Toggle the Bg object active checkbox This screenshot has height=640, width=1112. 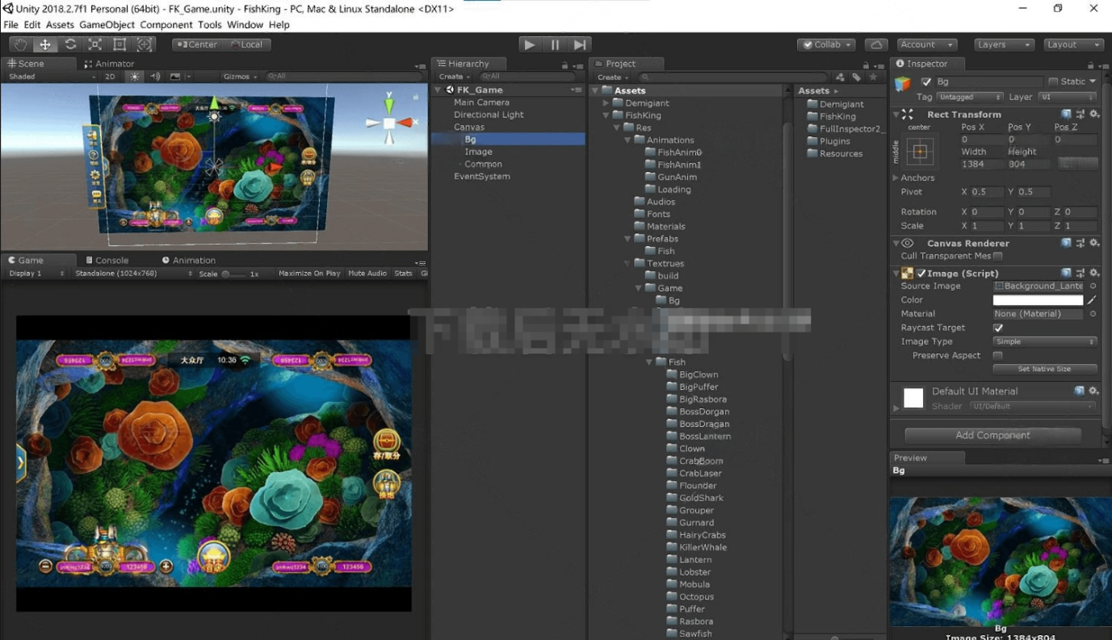pyautogui.click(x=926, y=82)
